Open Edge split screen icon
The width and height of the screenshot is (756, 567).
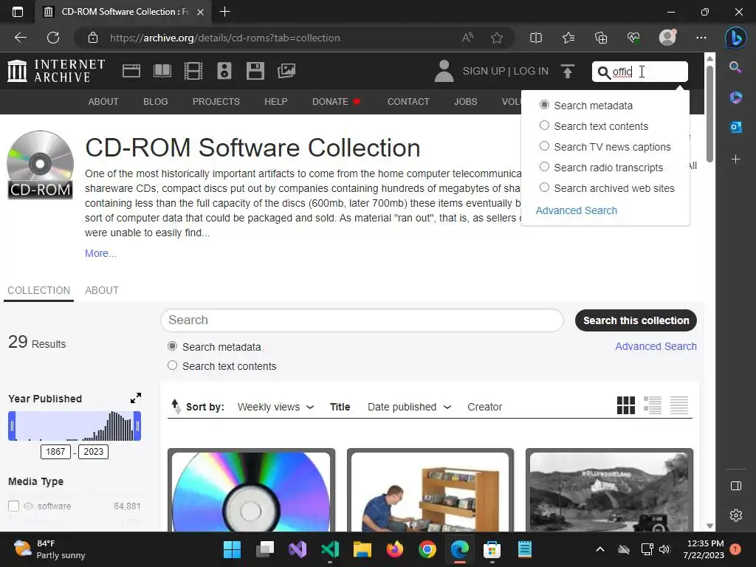click(x=536, y=38)
